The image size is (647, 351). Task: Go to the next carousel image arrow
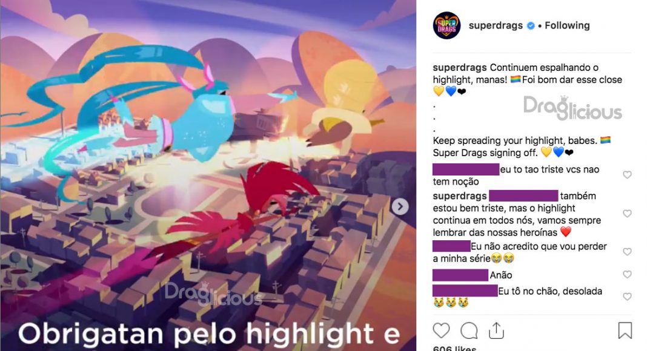400,206
